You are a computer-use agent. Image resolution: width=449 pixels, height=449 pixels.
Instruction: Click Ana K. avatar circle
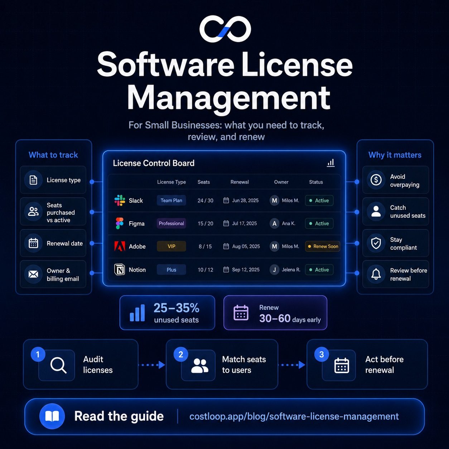(274, 223)
